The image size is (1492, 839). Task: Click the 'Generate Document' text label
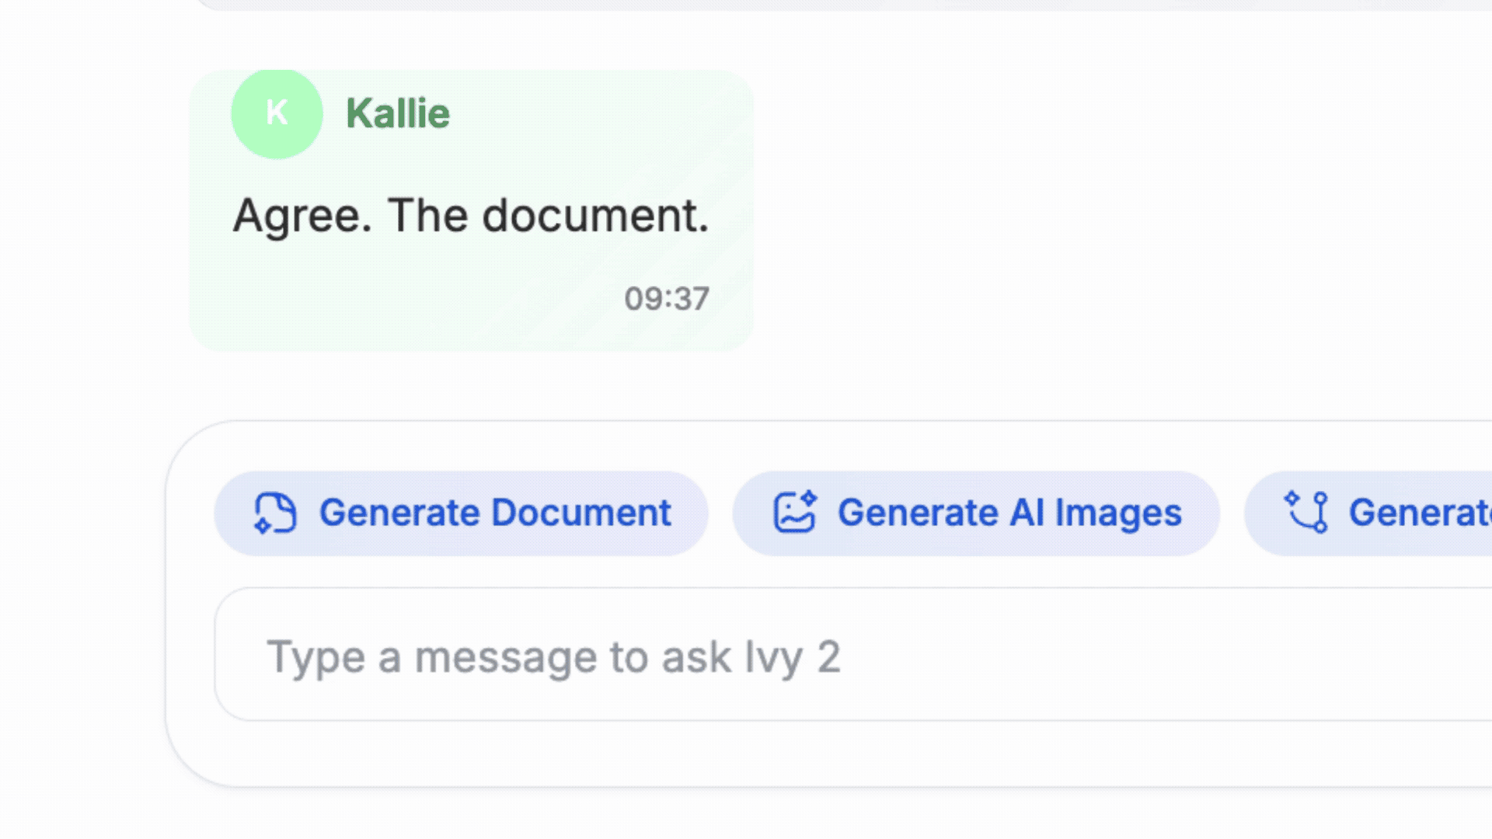(495, 513)
